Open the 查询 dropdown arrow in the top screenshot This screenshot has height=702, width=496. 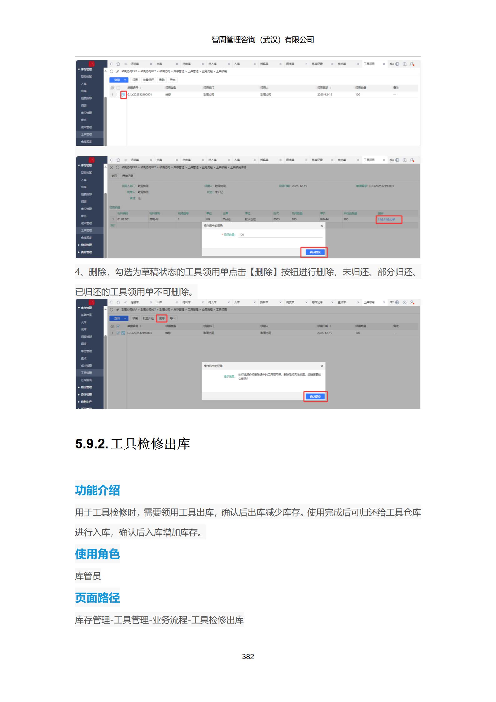pos(125,80)
